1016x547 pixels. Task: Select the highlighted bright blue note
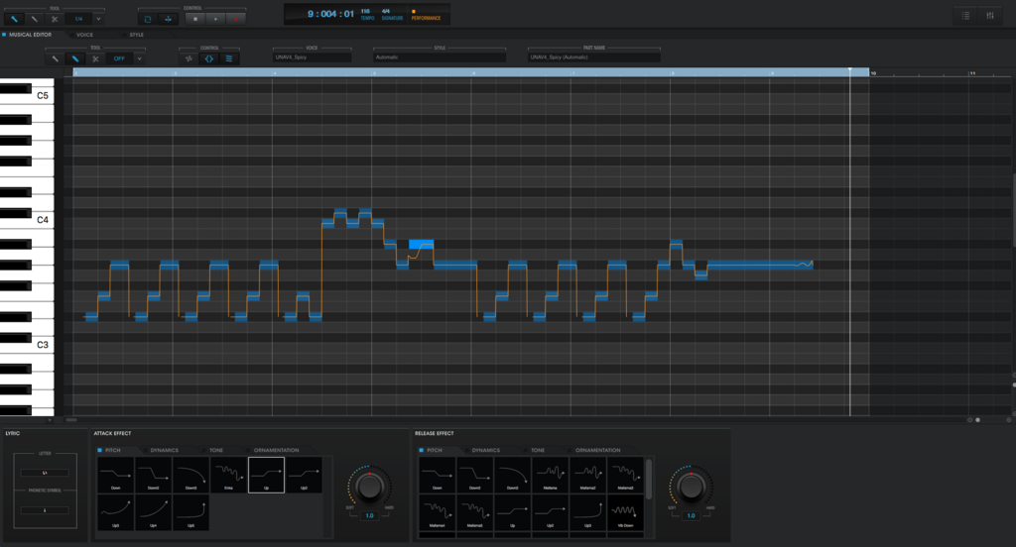[421, 244]
